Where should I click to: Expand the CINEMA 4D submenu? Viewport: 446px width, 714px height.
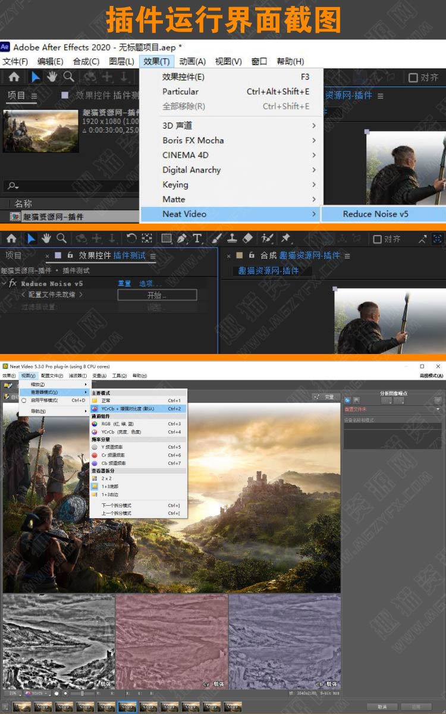[x=231, y=155]
